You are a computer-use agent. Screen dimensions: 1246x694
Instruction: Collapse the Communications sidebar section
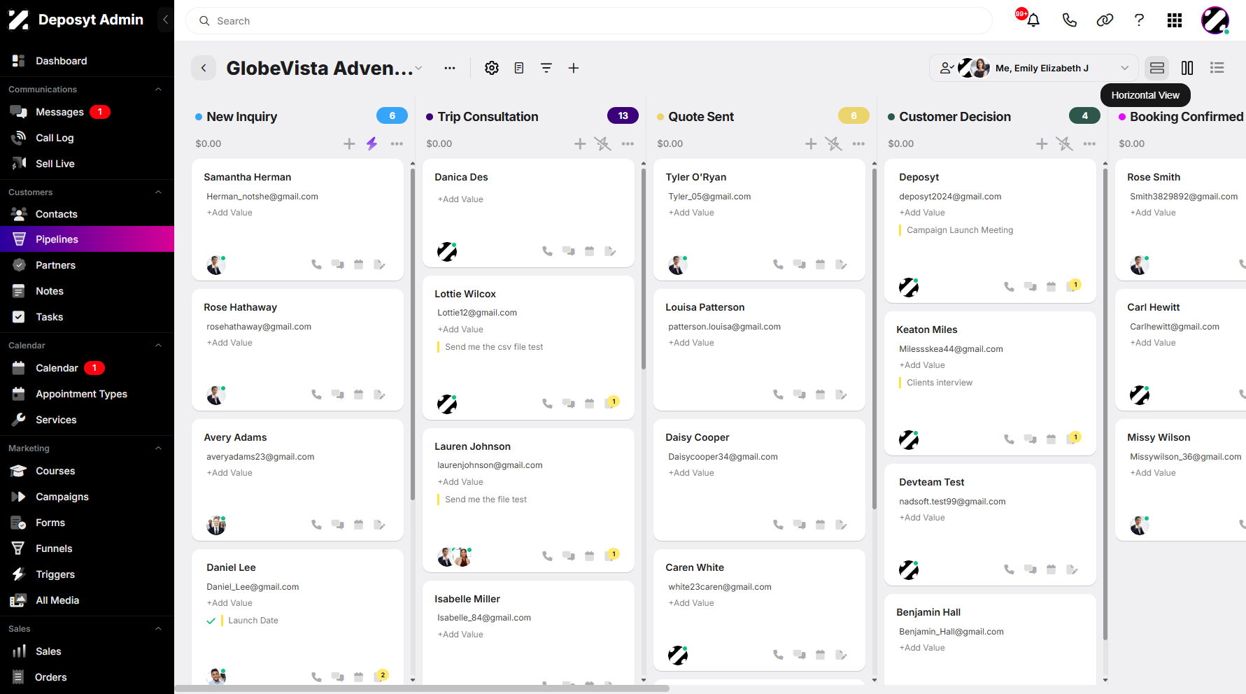[158, 90]
